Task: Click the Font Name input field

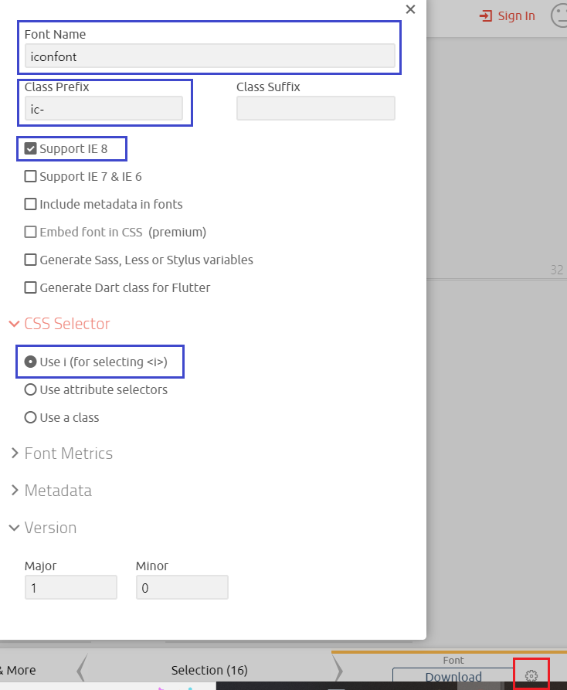Action: click(x=210, y=56)
